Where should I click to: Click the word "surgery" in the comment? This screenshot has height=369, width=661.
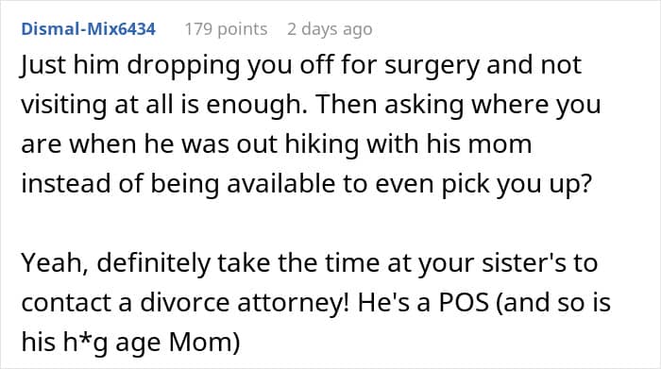(432, 66)
